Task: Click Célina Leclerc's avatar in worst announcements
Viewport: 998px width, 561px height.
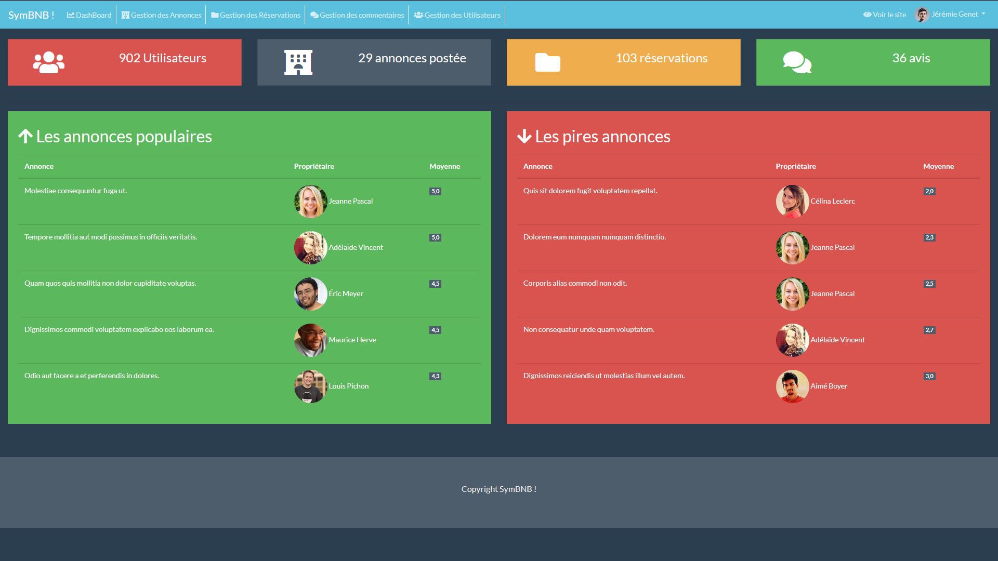Action: (792, 202)
